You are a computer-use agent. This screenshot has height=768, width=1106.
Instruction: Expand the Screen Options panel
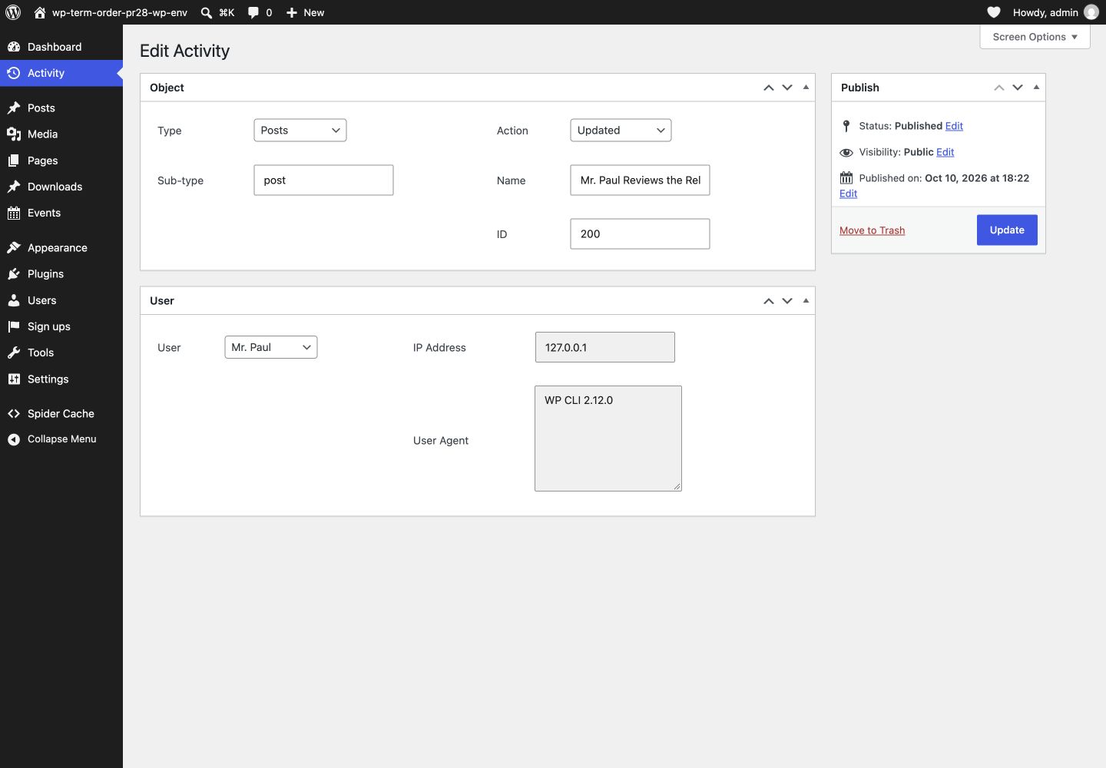(1035, 37)
